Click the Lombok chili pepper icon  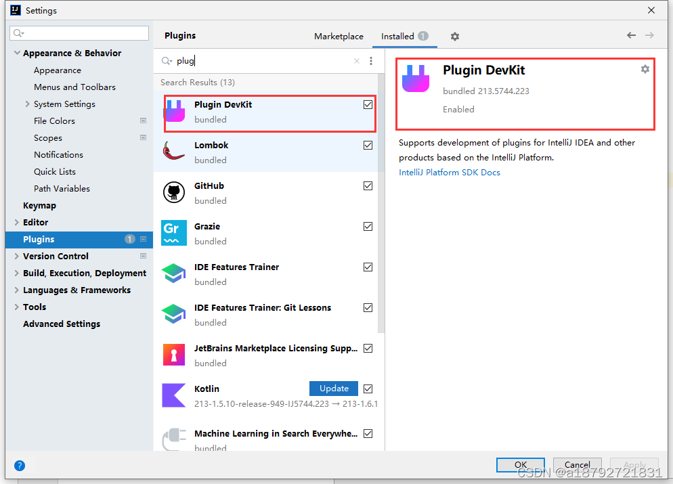pos(174,151)
